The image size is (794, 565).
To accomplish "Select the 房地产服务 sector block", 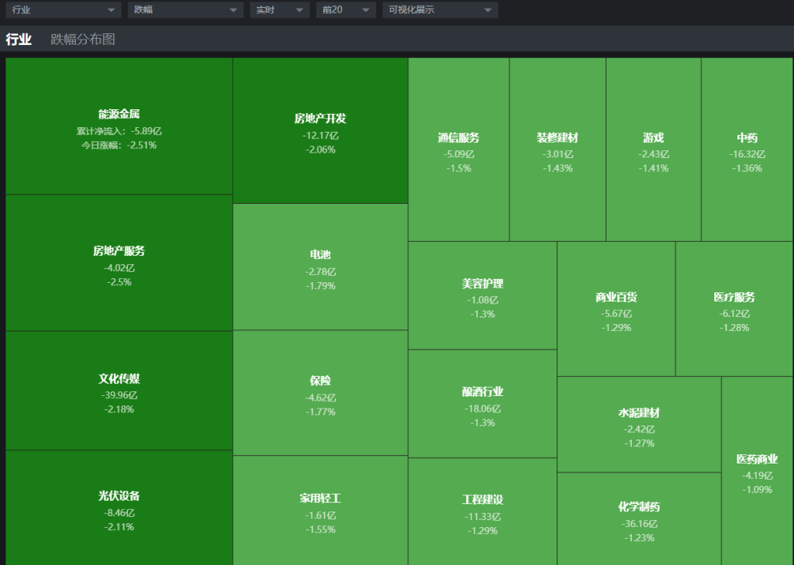I will point(119,265).
